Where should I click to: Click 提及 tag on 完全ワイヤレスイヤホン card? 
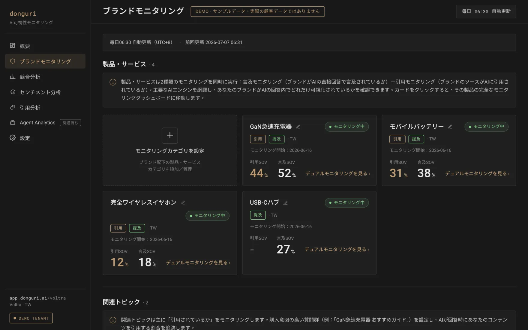point(137,228)
